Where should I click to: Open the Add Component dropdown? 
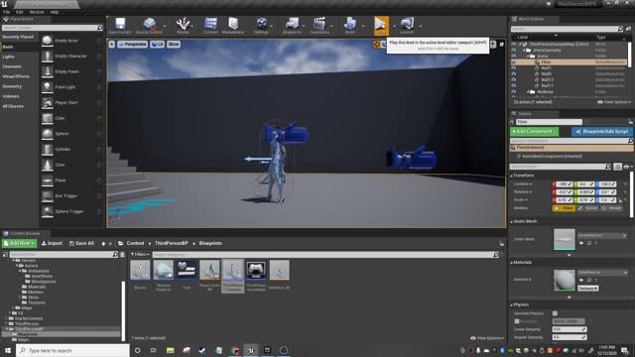coord(534,132)
